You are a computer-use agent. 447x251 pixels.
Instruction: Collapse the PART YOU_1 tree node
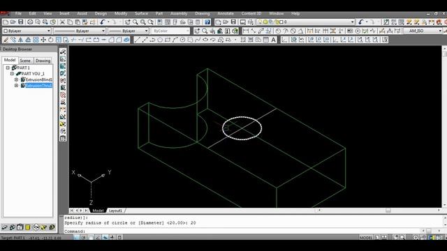[x=12, y=74]
